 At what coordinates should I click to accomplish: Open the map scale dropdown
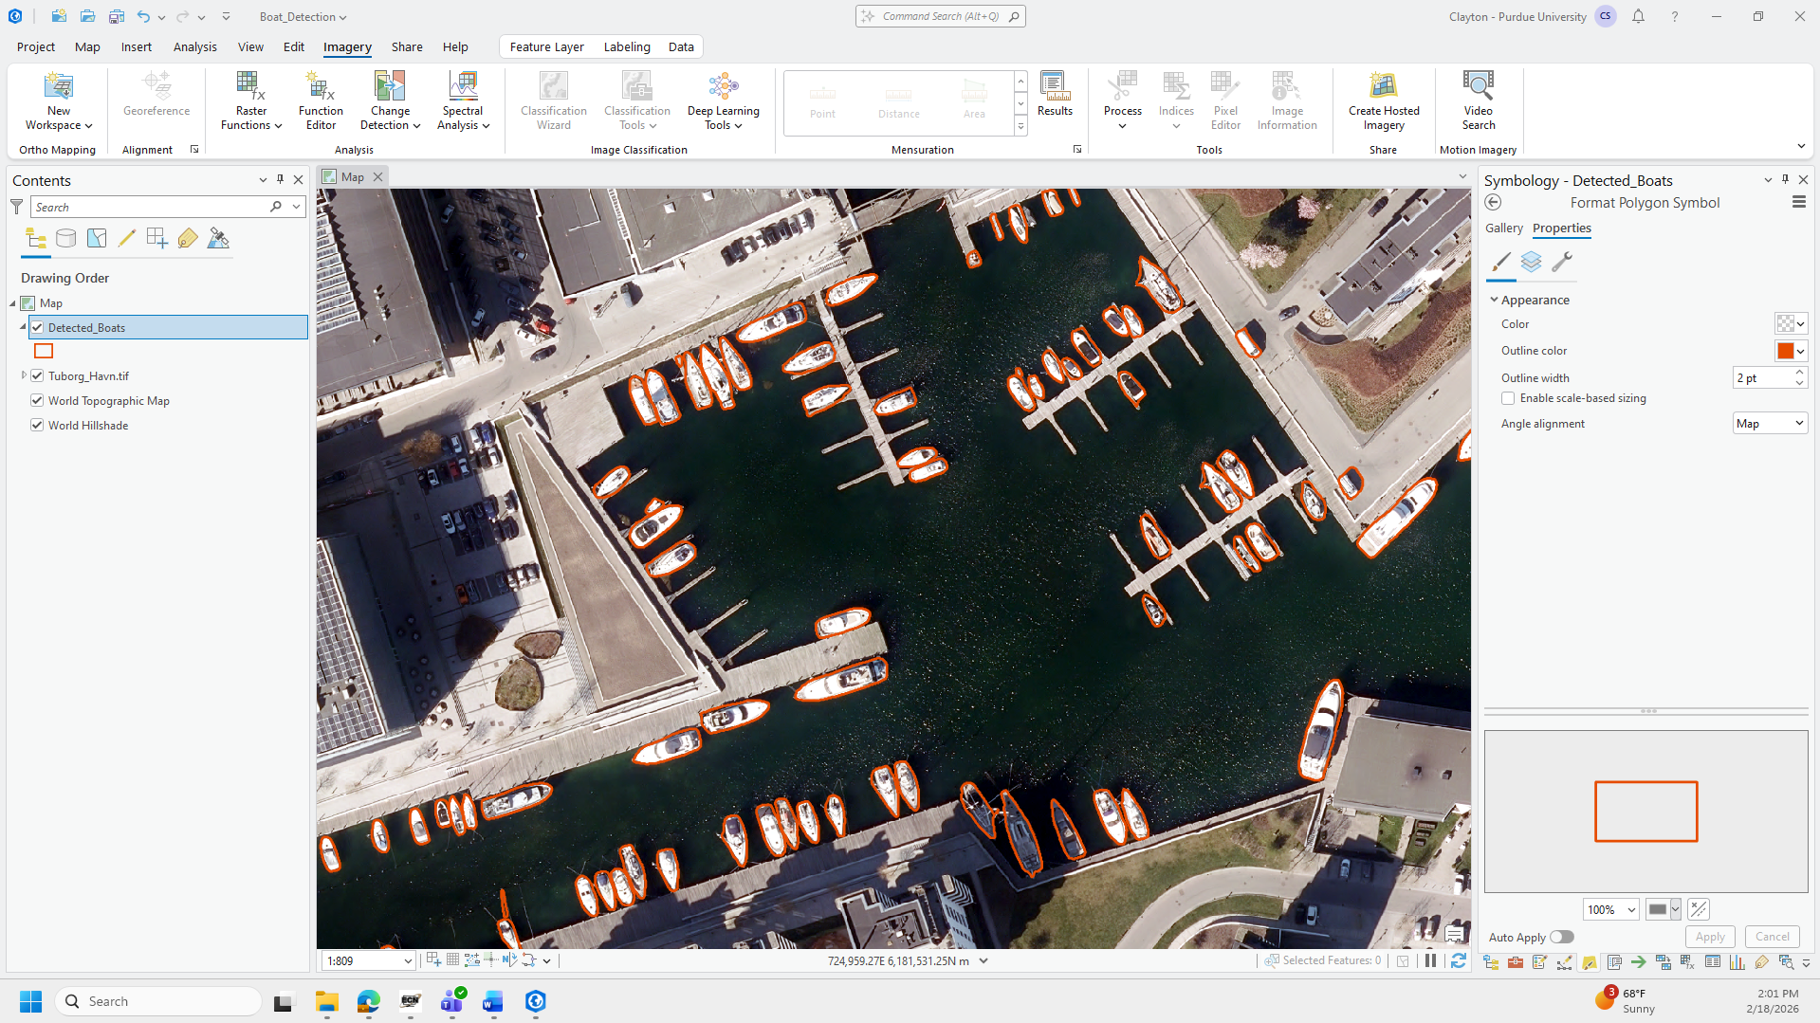tap(408, 961)
